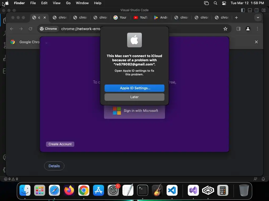Switch to the YouTube tab
This screenshot has height=201, width=269.
point(141,18)
